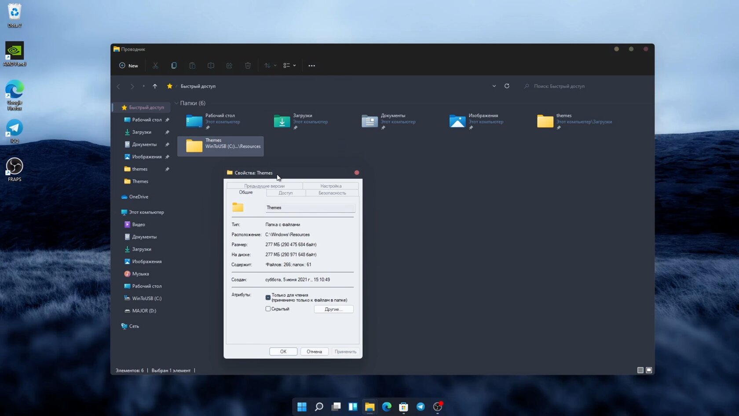Click the Copy icon in the toolbar
The width and height of the screenshot is (739, 416).
[x=174, y=65]
